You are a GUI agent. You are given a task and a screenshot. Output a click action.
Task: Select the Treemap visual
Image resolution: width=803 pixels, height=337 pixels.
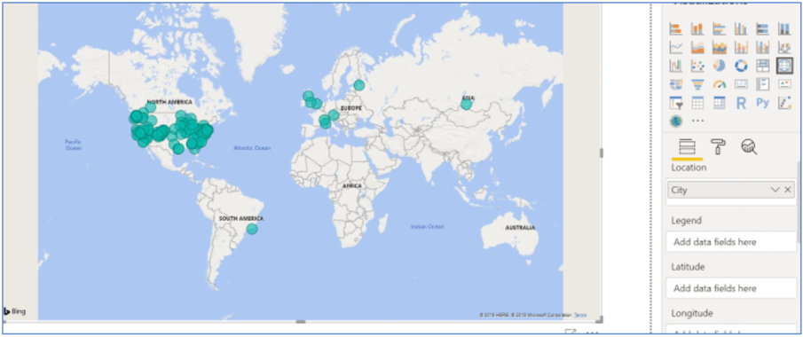pyautogui.click(x=762, y=66)
